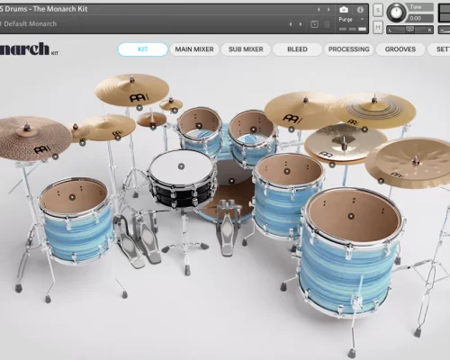
Task: Click the Monarch Kit logo
Action: click(29, 49)
